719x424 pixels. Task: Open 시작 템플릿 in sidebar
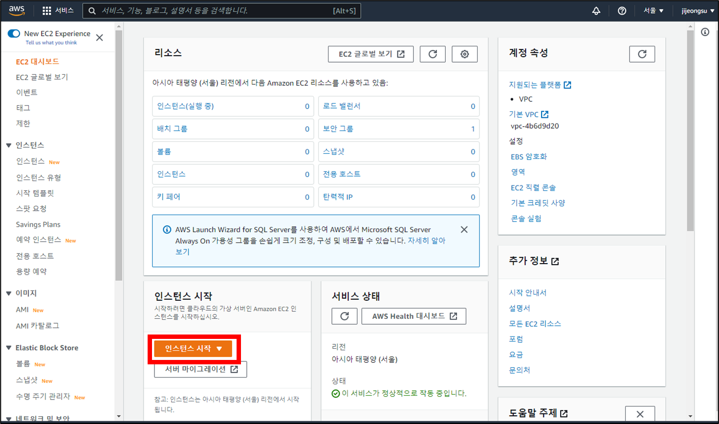tap(35, 193)
